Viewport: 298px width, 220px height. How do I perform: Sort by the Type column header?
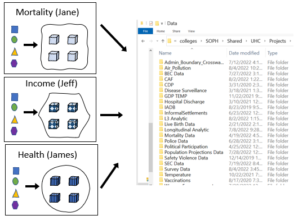coord(272,53)
